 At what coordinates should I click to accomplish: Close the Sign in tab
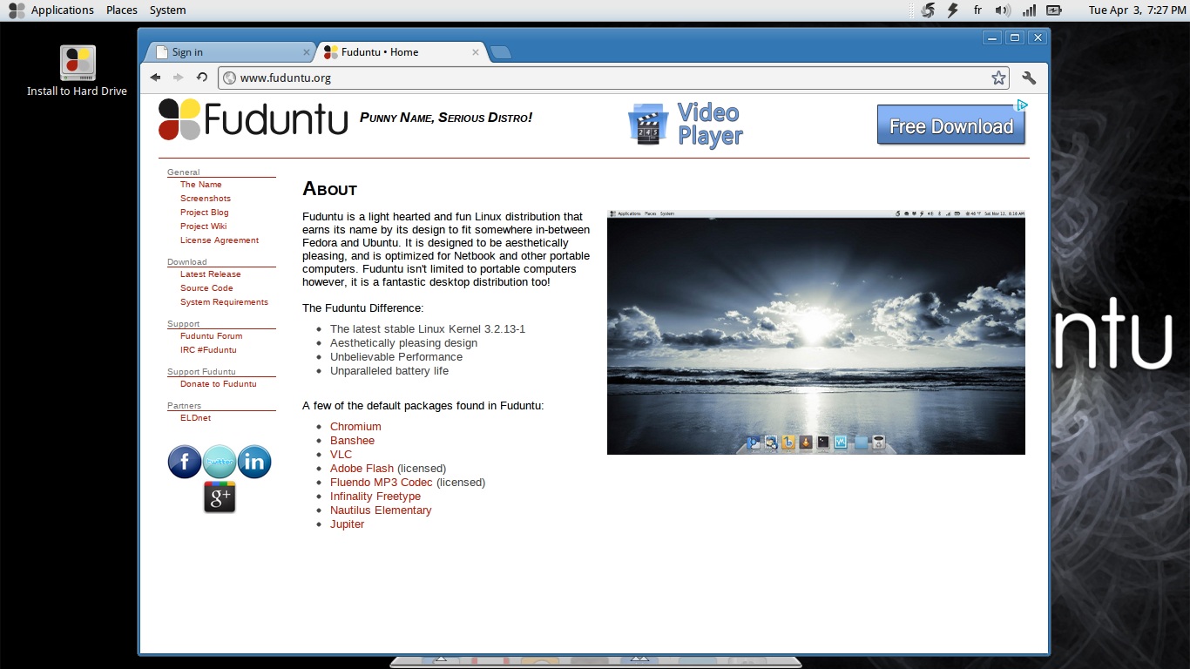306,52
